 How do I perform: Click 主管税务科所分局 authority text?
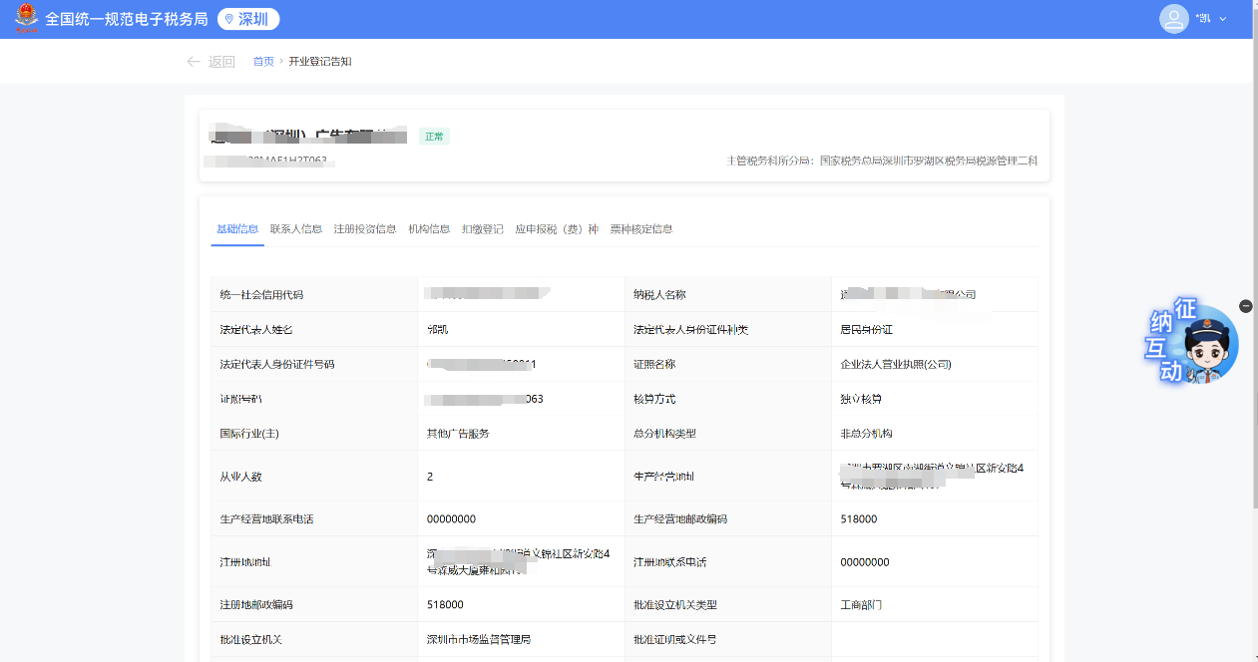882,160
